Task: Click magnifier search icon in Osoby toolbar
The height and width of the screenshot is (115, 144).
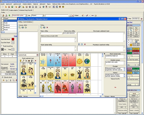Action: coord(70,15)
